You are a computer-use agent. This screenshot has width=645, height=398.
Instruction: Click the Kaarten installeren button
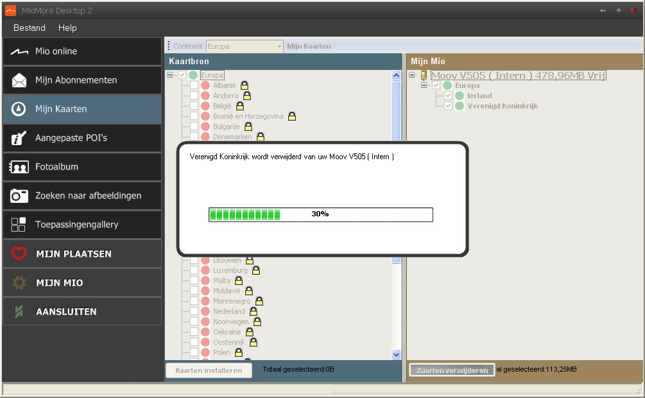pos(209,370)
